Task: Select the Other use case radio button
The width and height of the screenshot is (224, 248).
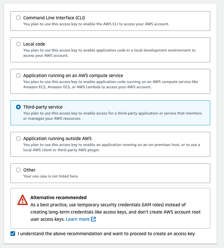Action: (x=18, y=170)
